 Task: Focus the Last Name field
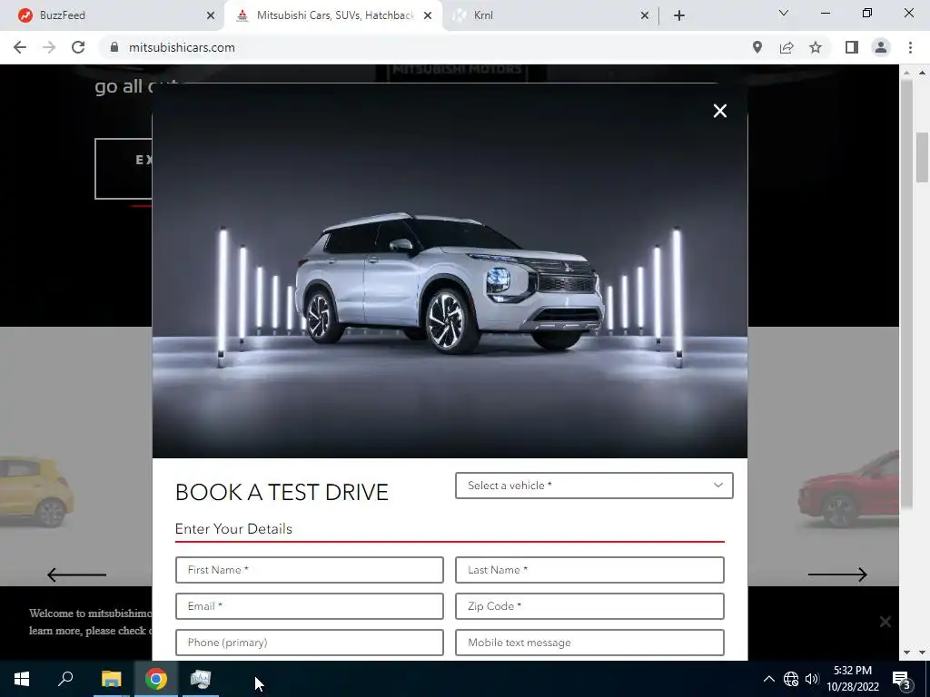coord(589,570)
